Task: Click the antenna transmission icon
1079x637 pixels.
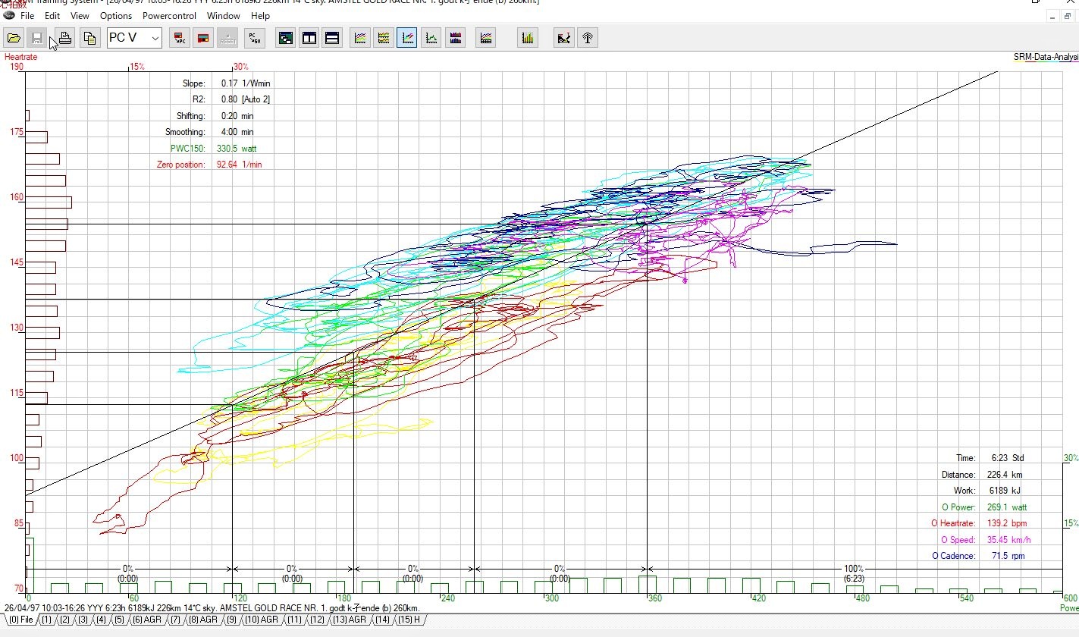Action: (588, 38)
